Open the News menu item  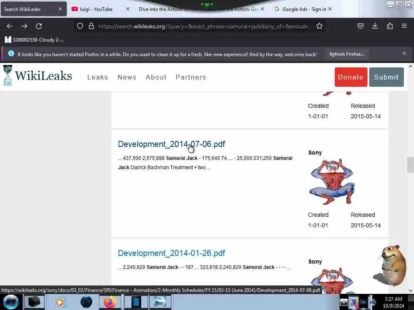pyautogui.click(x=127, y=77)
